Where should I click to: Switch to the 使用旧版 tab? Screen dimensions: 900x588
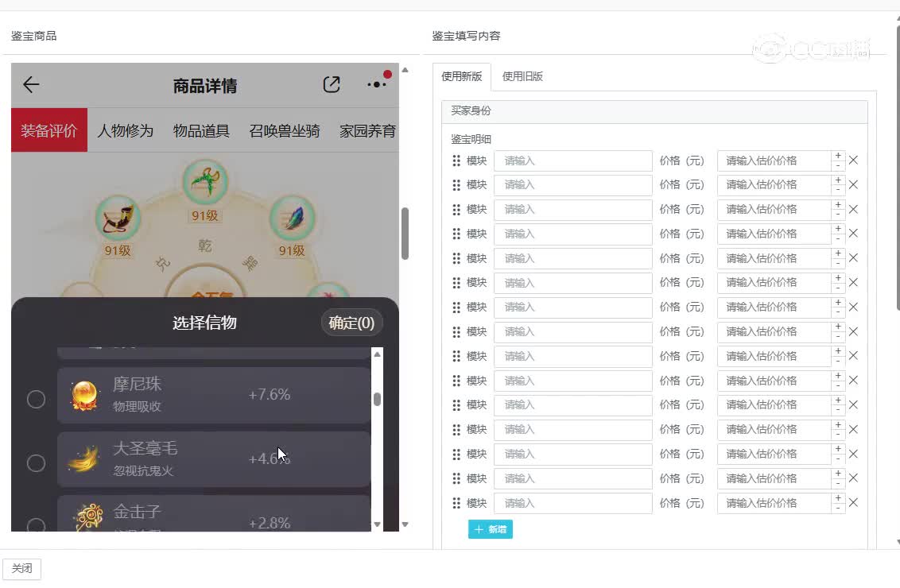pyautogui.click(x=522, y=76)
